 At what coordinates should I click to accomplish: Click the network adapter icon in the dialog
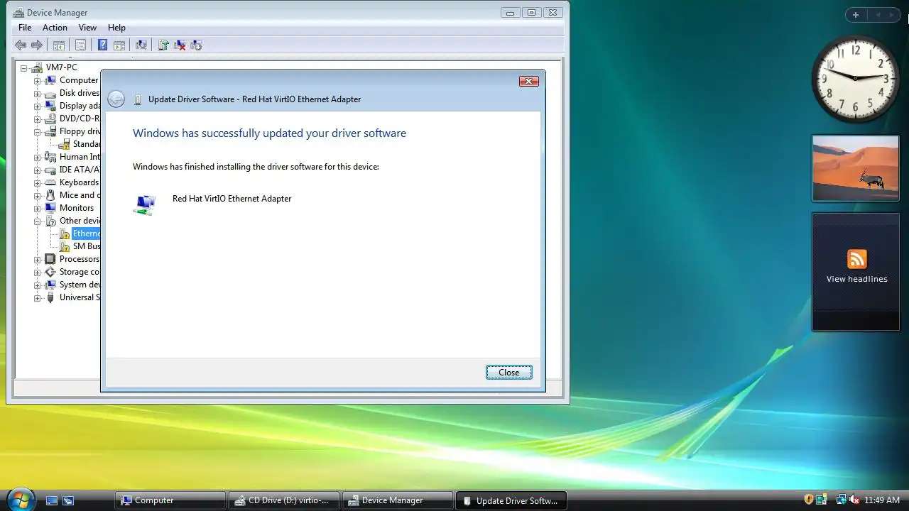coord(144,204)
